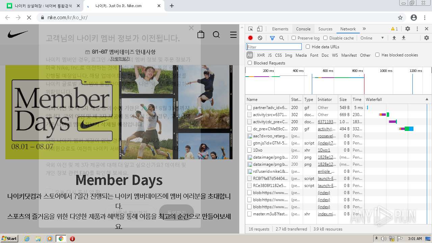432x243 pixels.
Task: Open the Nike hamburger menu
Action: coord(233,34)
